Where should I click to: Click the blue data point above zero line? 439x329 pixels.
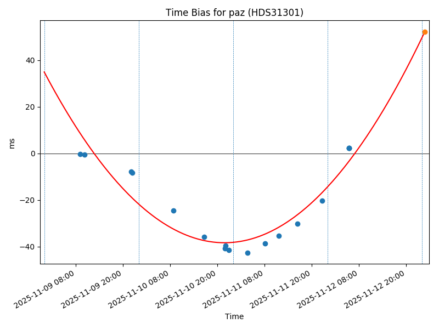coord(349,148)
